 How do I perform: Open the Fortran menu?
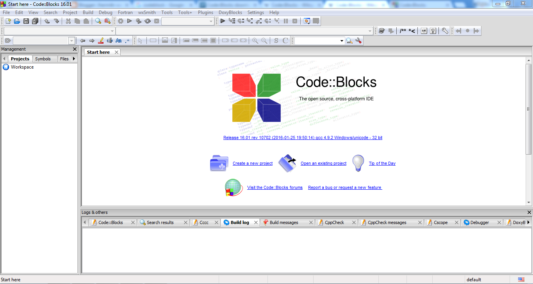point(125,12)
